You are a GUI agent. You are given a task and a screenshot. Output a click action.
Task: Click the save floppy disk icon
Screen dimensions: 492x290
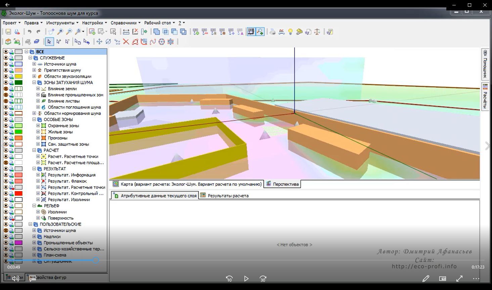pos(8,32)
